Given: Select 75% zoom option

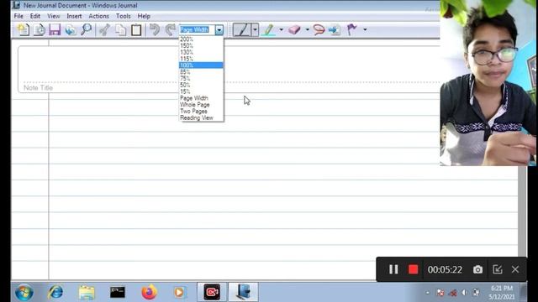Looking at the screenshot, I should 201,78.
